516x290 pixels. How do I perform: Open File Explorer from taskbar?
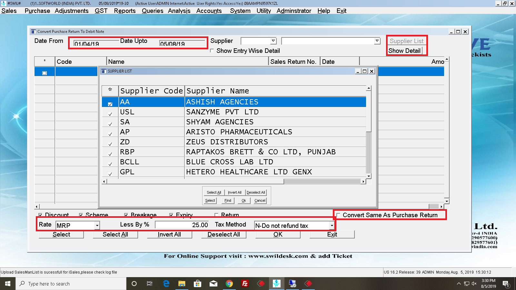pos(182,284)
